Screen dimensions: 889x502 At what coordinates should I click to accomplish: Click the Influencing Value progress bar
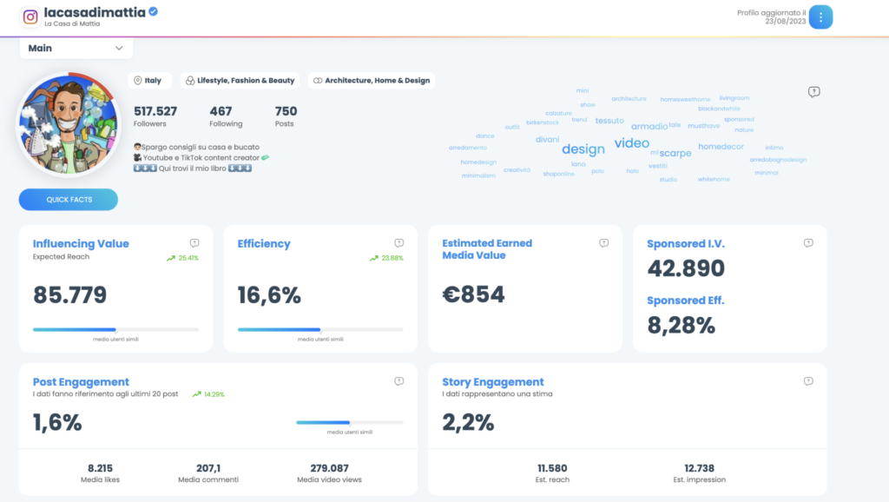[115, 329]
